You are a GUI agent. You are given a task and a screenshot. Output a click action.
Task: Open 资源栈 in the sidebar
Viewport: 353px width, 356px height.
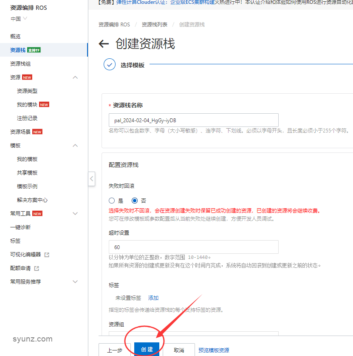[18, 50]
